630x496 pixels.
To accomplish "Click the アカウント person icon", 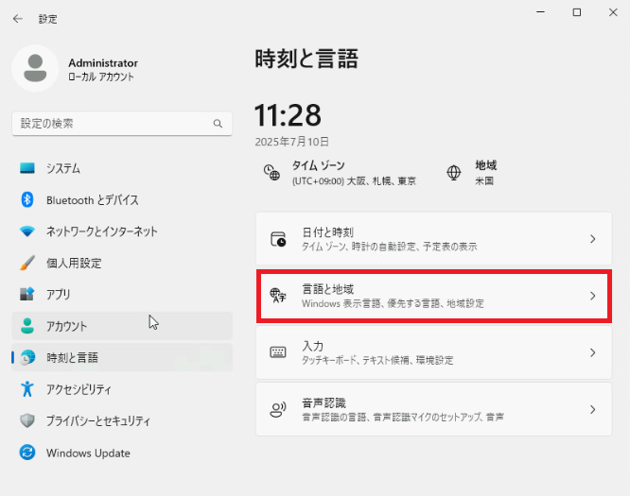I will [27, 326].
